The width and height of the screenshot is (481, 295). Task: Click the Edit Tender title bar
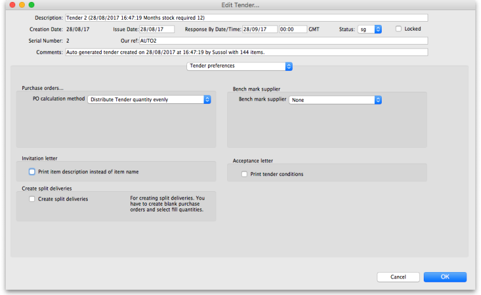[x=240, y=4]
